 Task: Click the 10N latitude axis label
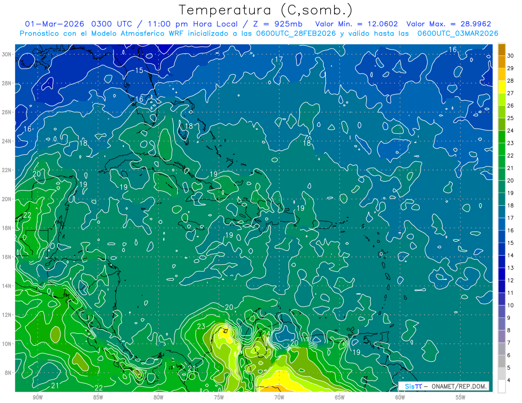pos(7,343)
